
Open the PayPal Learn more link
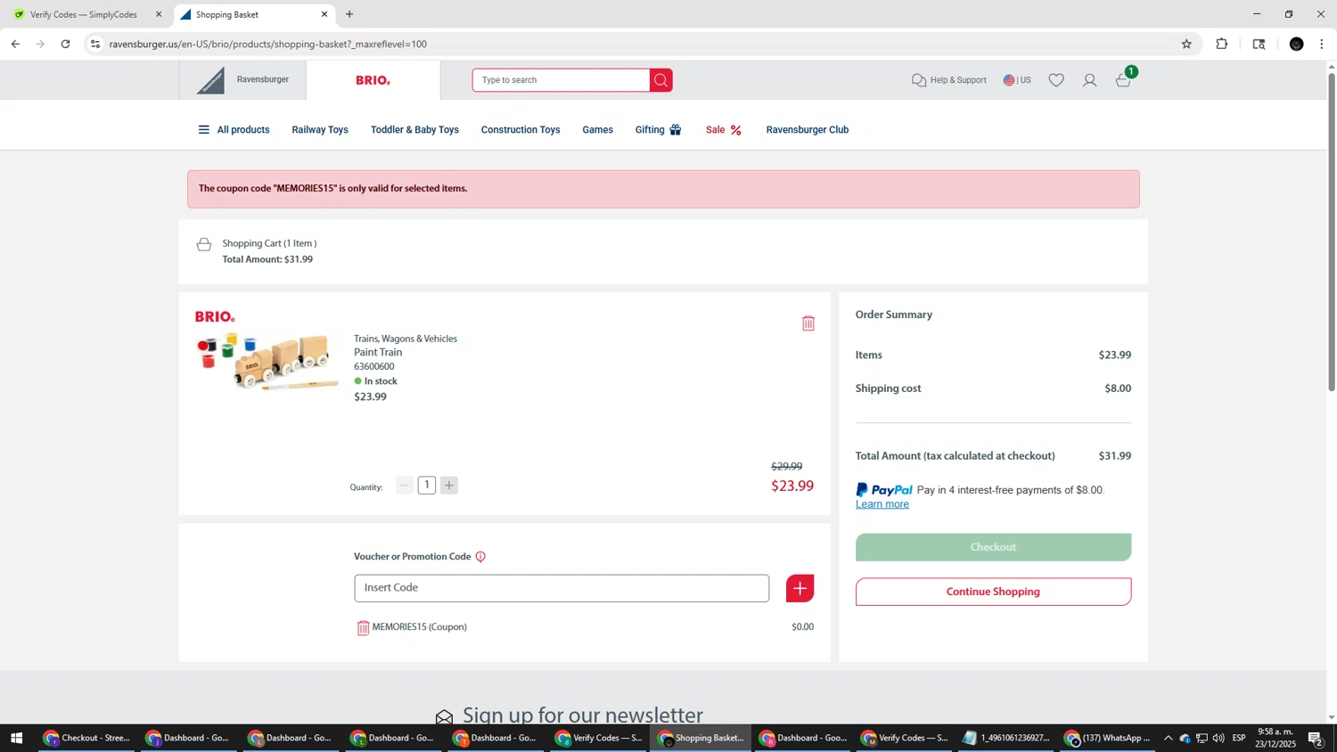click(x=882, y=504)
